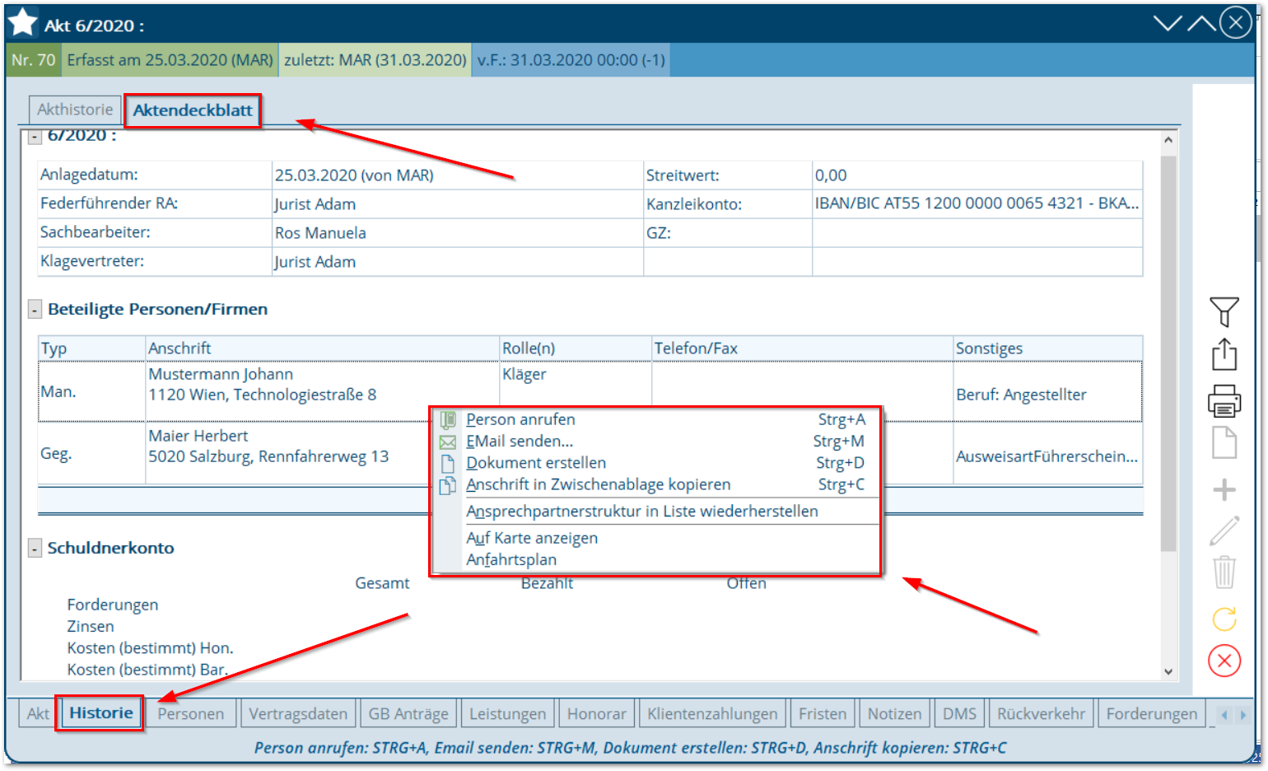1268x771 pixels.
Task: Switch to the Leistungen tab
Action: point(508,713)
